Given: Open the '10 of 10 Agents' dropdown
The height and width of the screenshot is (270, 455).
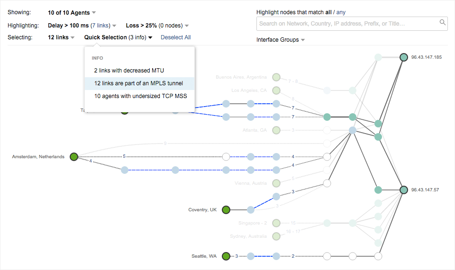Looking at the screenshot, I should coord(72,12).
